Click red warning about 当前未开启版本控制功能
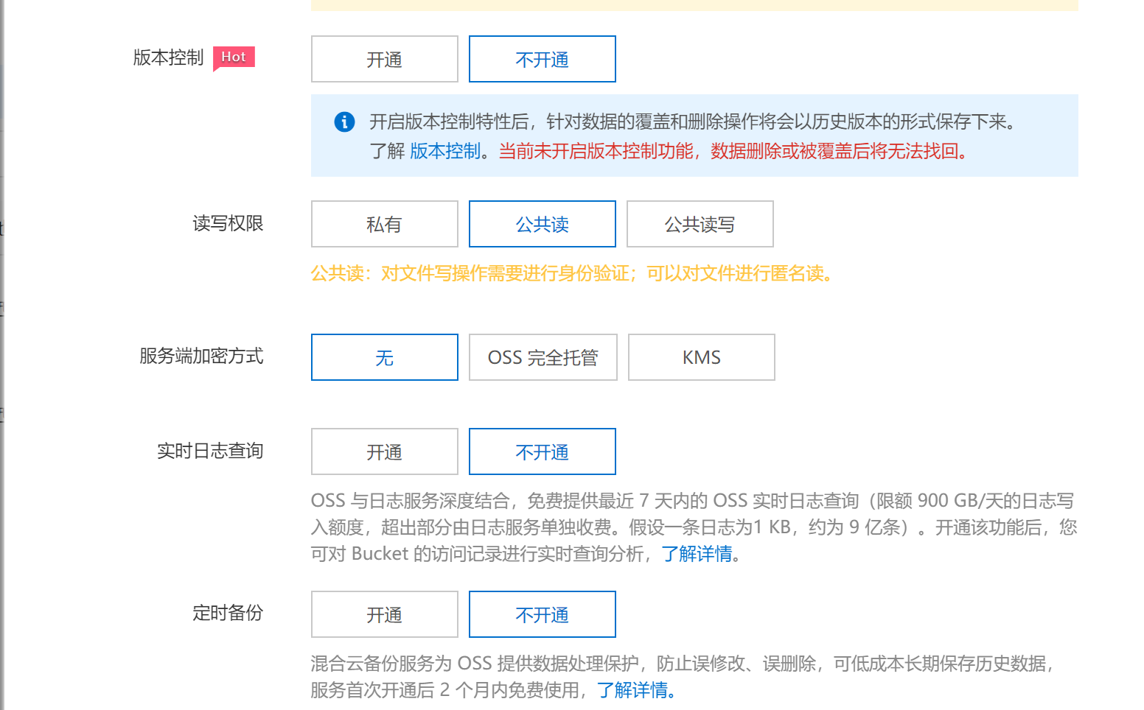Viewport: 1144px width, 710px height. 734,151
